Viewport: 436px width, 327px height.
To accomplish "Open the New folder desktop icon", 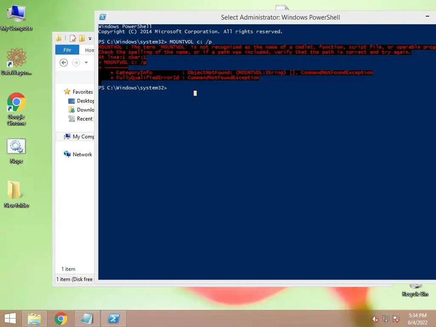I will point(17,194).
